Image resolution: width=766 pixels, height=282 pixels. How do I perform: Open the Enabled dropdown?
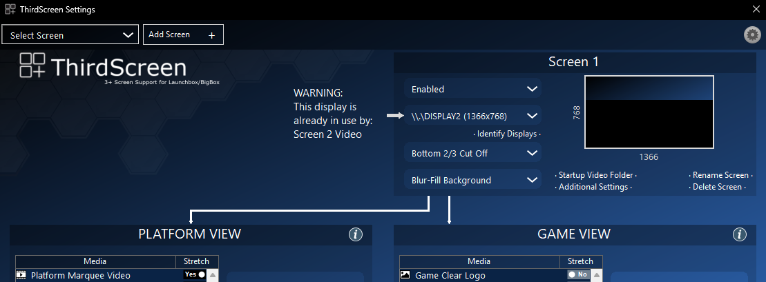(x=472, y=89)
